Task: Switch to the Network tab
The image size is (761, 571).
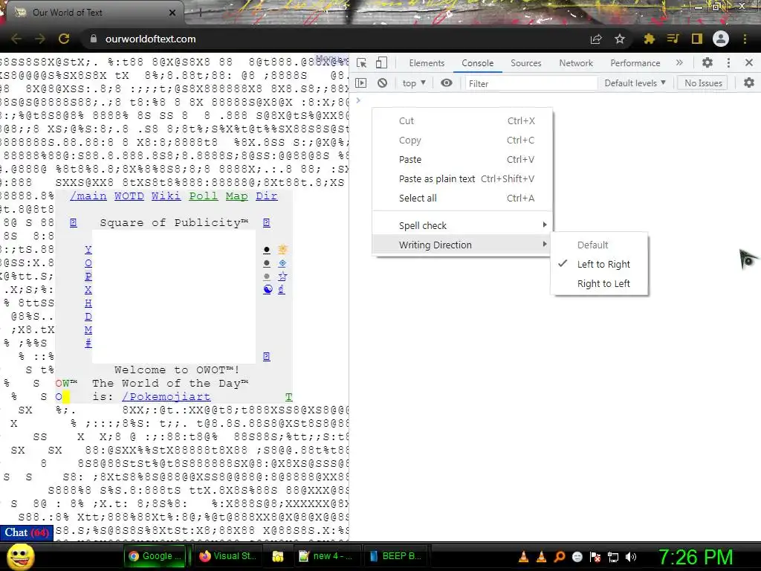Action: pos(576,63)
